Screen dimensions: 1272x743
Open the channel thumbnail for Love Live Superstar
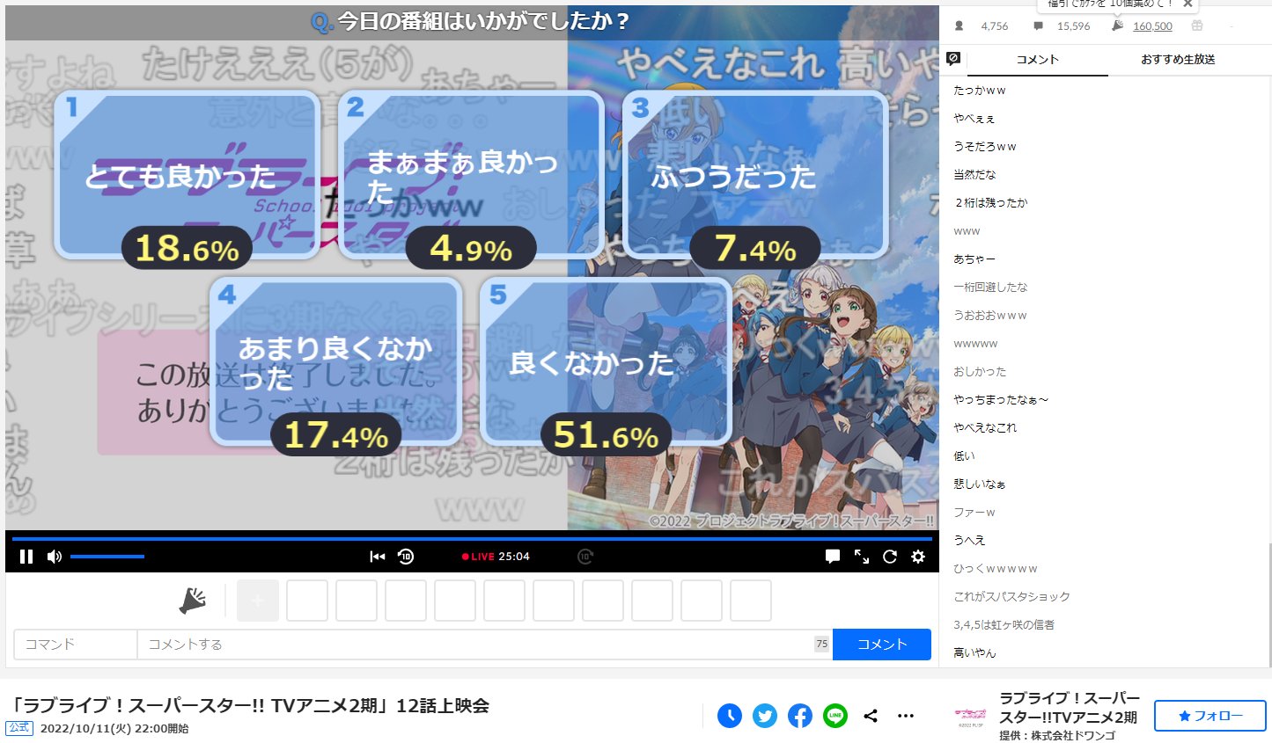(x=971, y=717)
